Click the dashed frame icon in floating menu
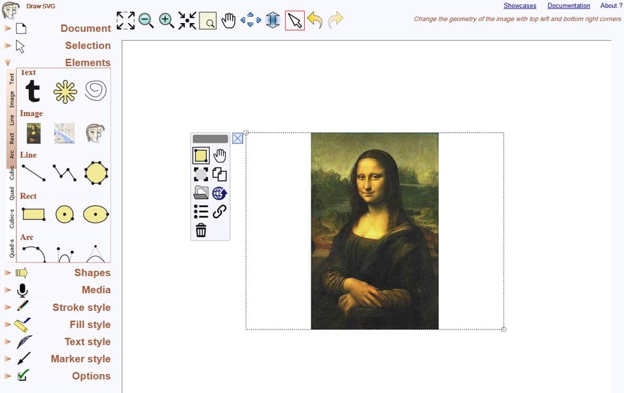 201,174
